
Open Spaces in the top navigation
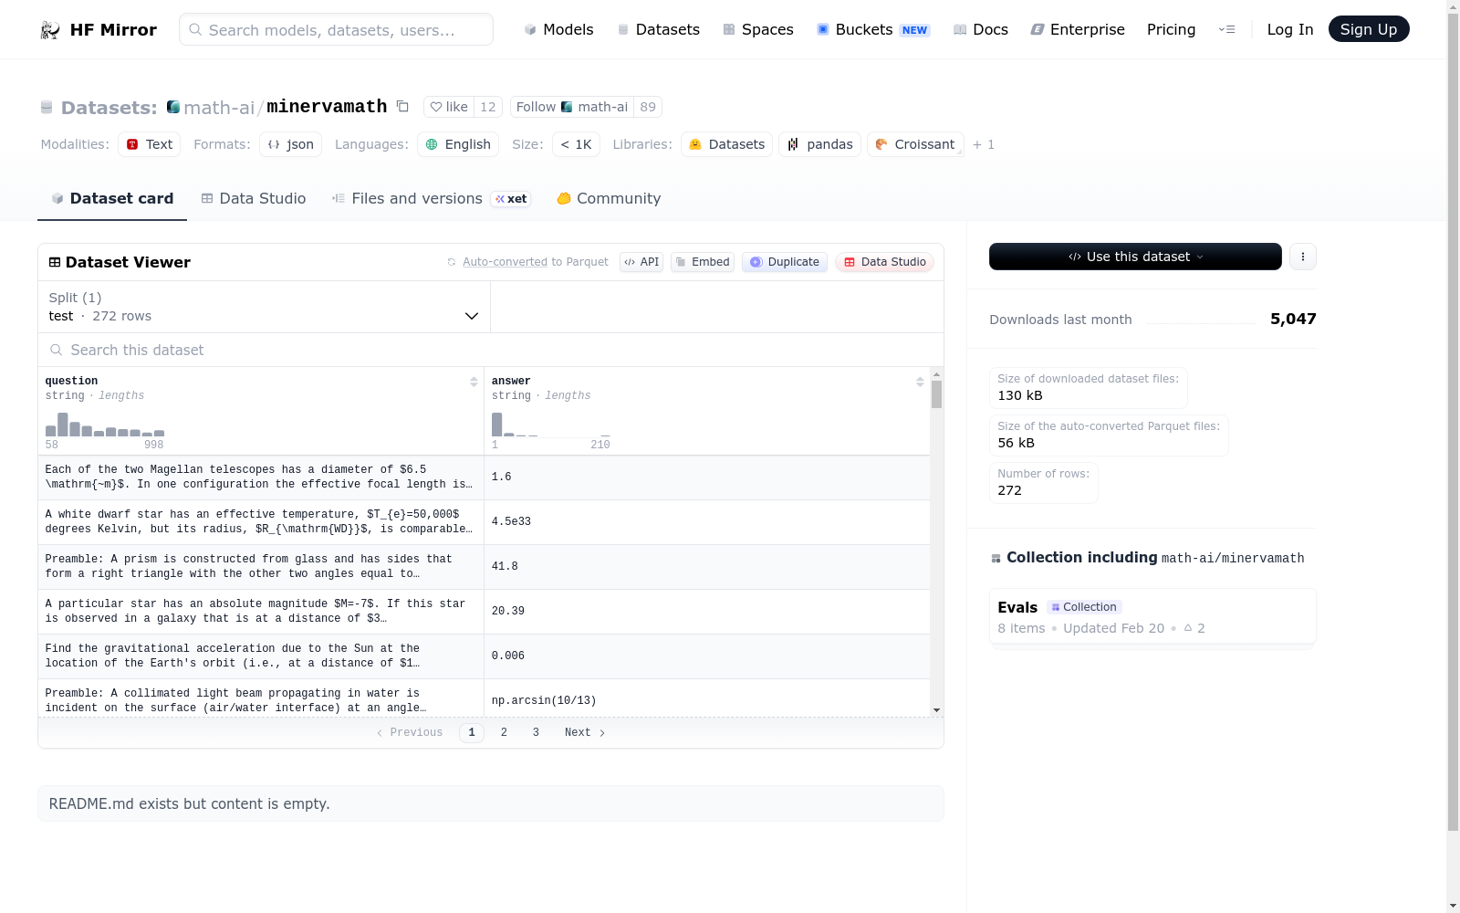[757, 30]
